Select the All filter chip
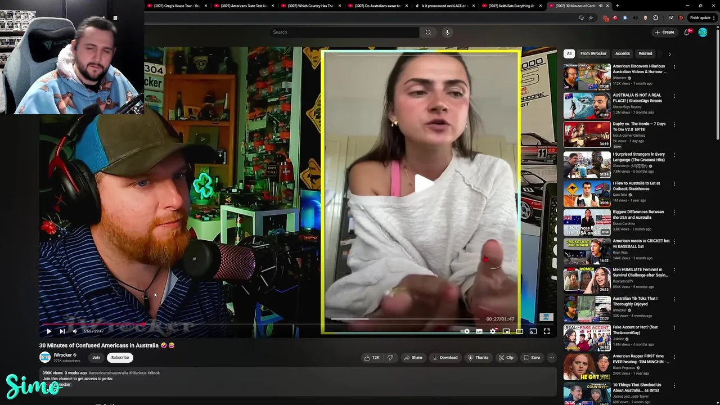 tap(569, 53)
